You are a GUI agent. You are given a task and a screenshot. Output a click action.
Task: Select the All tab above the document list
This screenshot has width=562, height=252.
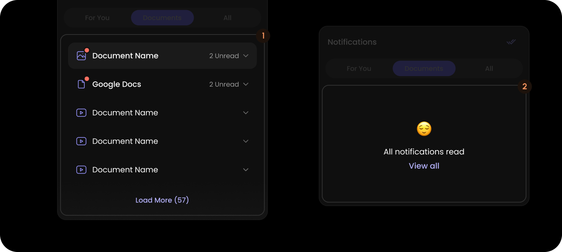point(227,17)
